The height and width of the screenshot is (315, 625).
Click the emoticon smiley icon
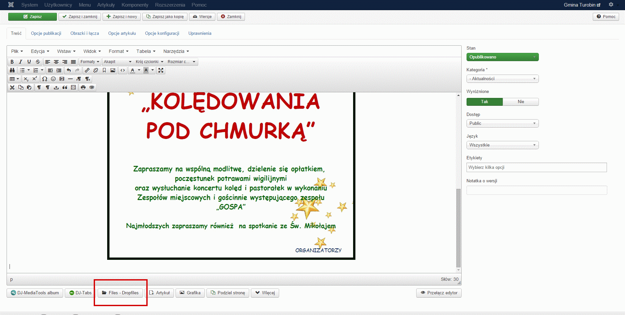[53, 79]
